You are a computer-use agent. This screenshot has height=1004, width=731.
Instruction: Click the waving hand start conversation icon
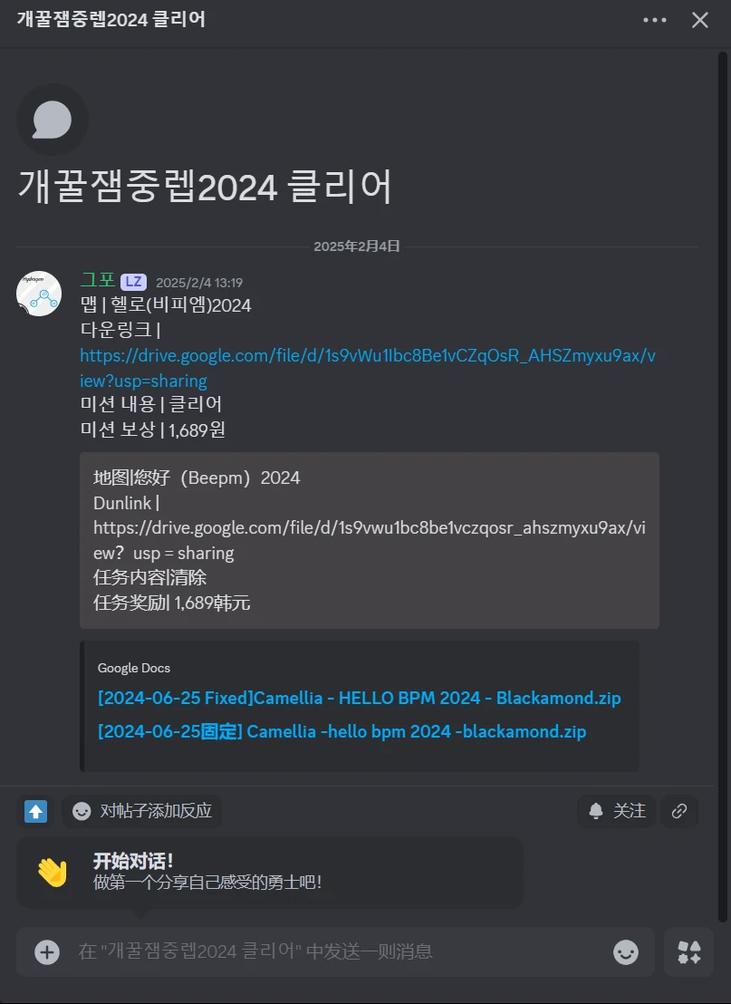pyautogui.click(x=53, y=872)
